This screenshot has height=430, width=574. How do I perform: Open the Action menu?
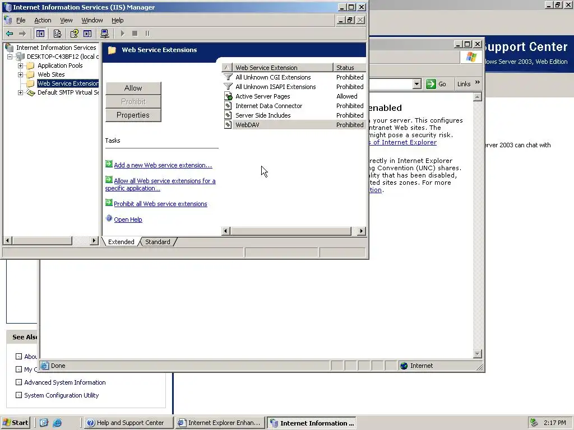(43, 21)
